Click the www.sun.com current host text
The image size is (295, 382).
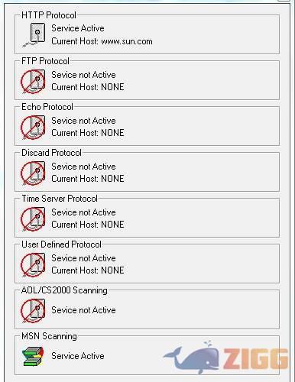[127, 41]
